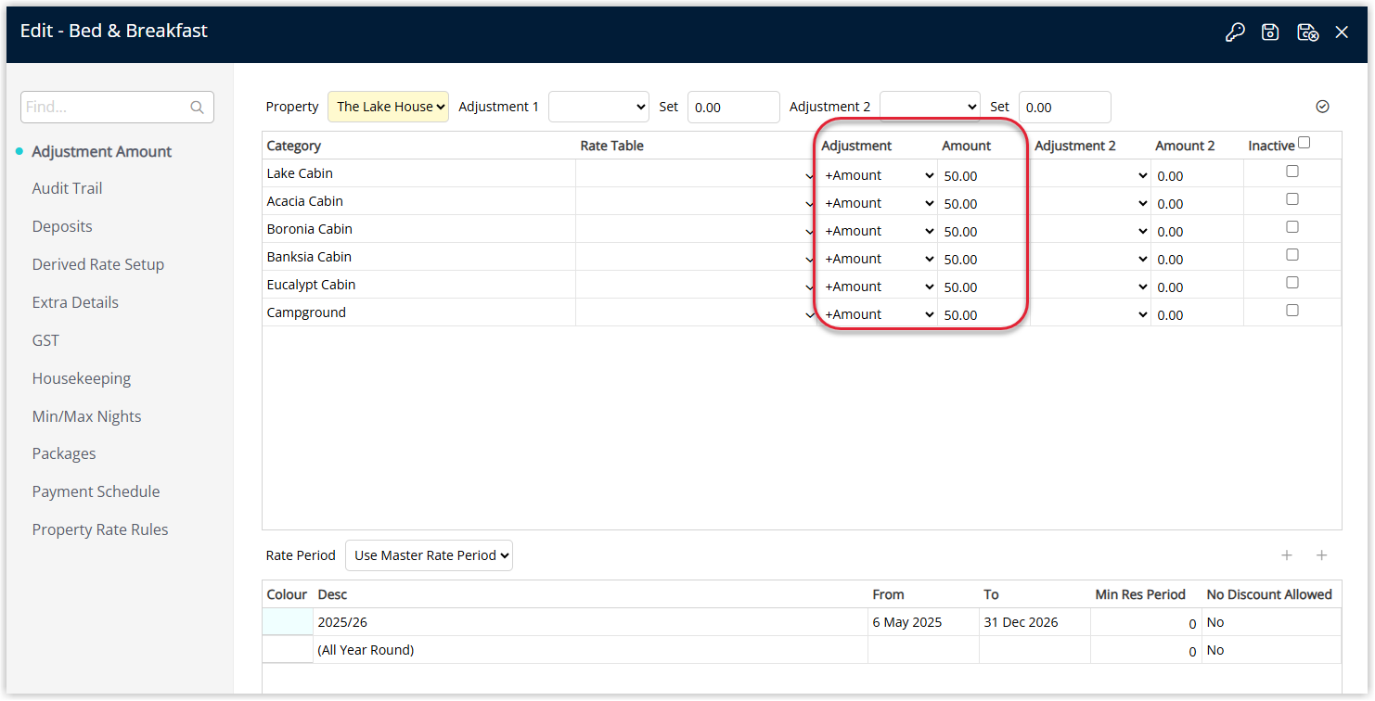Close the Edit Bed & Breakfast window

1342,32
